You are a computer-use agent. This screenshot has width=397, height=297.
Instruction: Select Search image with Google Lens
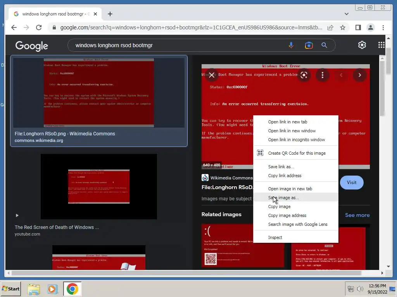click(x=296, y=224)
